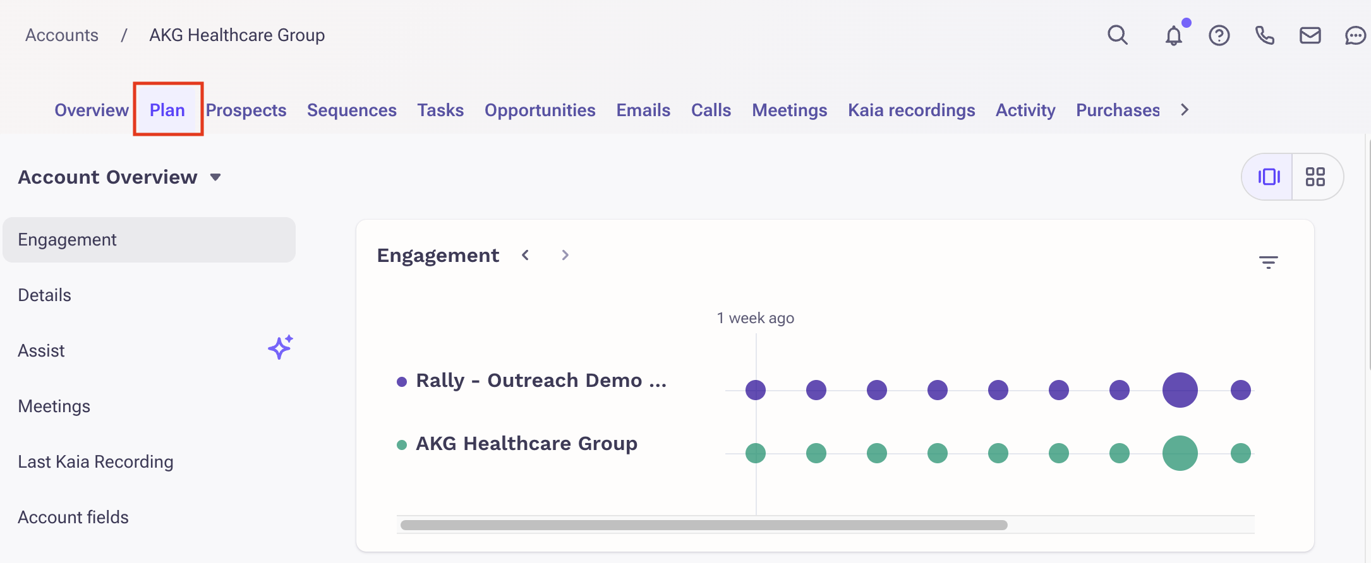
Task: Open the Engagement filter icon
Action: click(x=1269, y=262)
